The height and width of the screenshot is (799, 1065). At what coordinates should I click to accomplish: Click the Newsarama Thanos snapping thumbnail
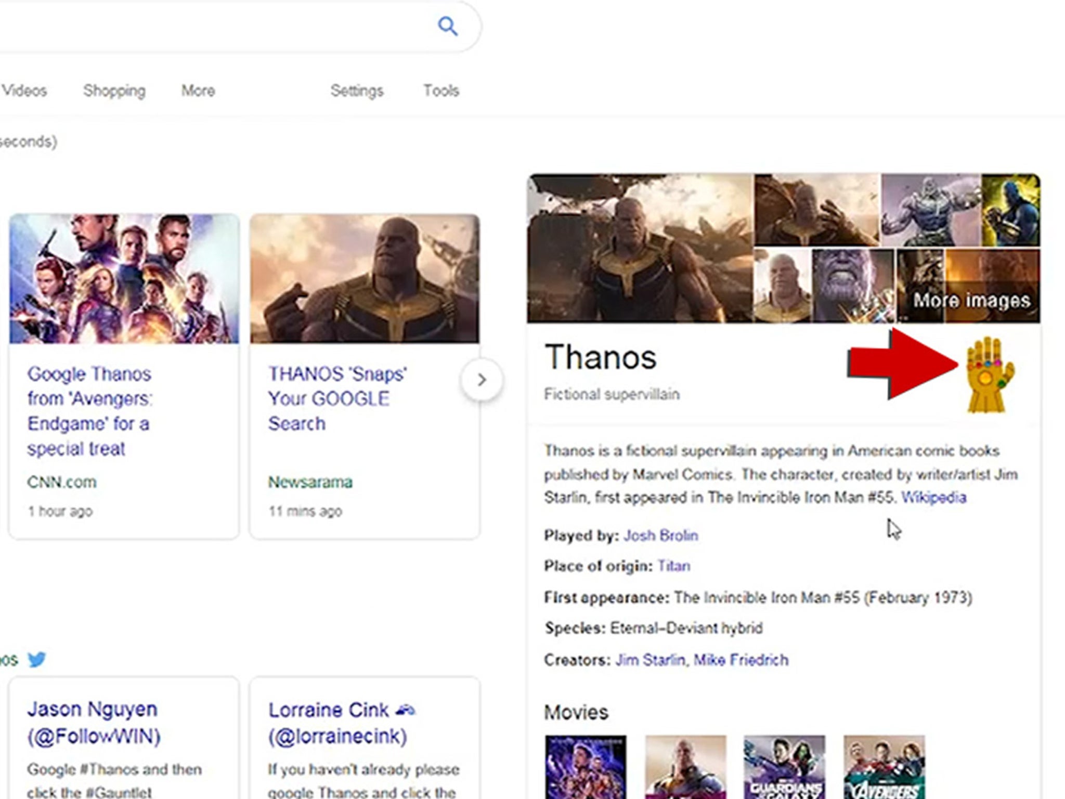coord(365,279)
